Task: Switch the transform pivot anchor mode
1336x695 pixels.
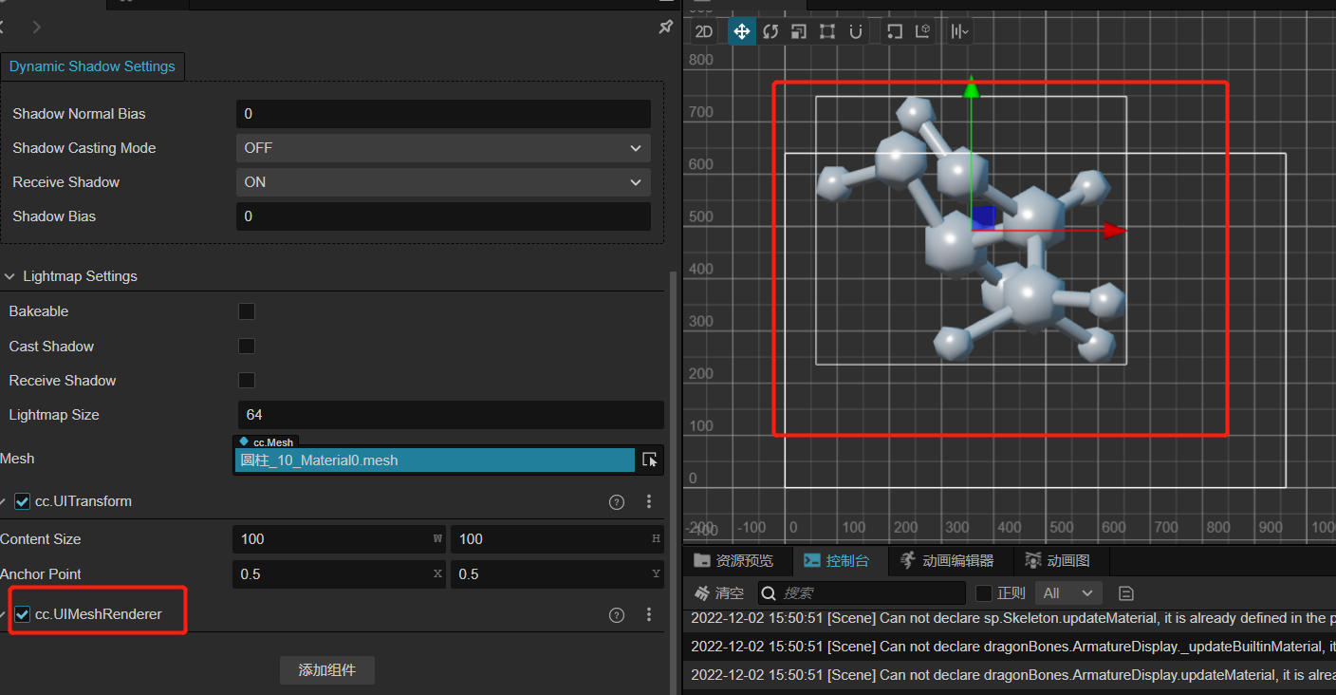Action: [x=893, y=30]
